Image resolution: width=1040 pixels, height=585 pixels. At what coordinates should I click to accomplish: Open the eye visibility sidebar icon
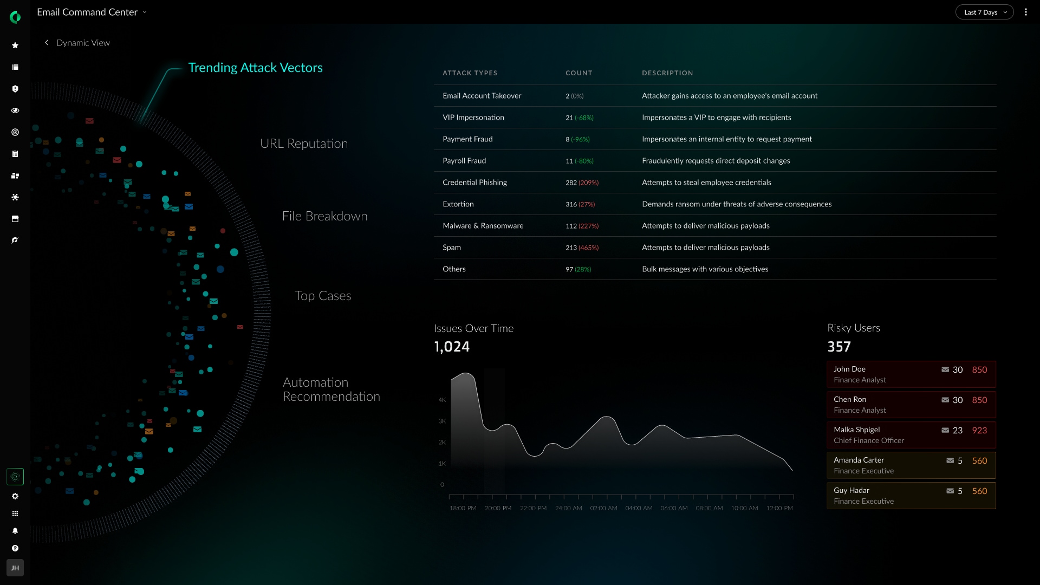coord(15,110)
